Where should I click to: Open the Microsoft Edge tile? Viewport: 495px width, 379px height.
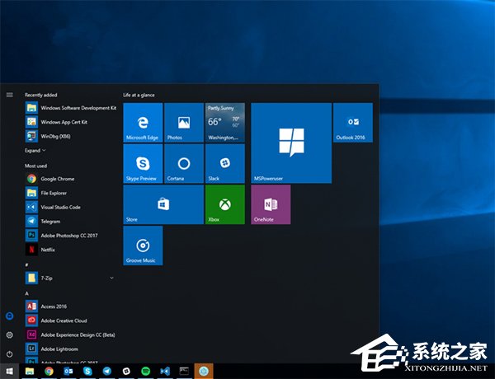click(143, 122)
